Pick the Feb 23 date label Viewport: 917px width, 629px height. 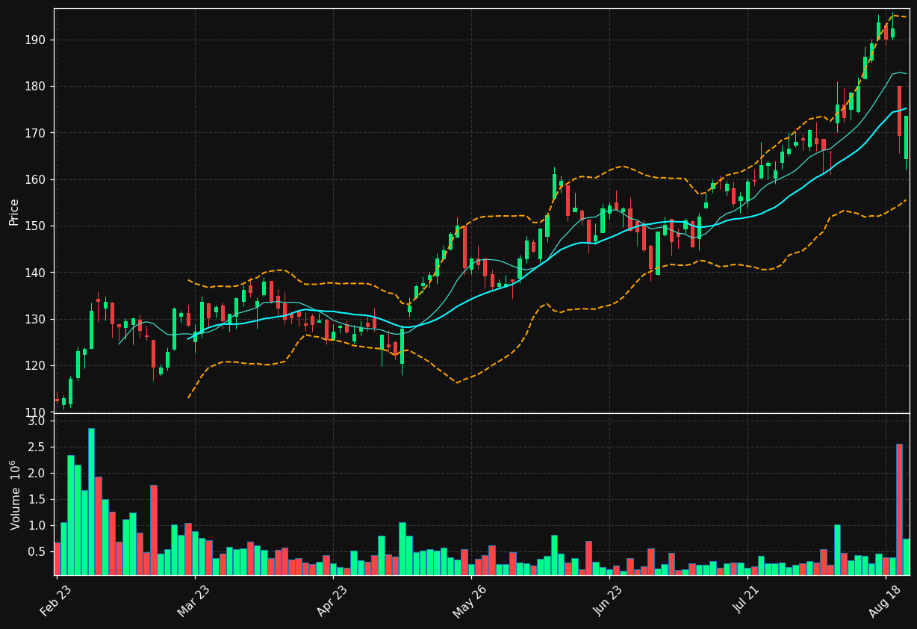(x=57, y=601)
